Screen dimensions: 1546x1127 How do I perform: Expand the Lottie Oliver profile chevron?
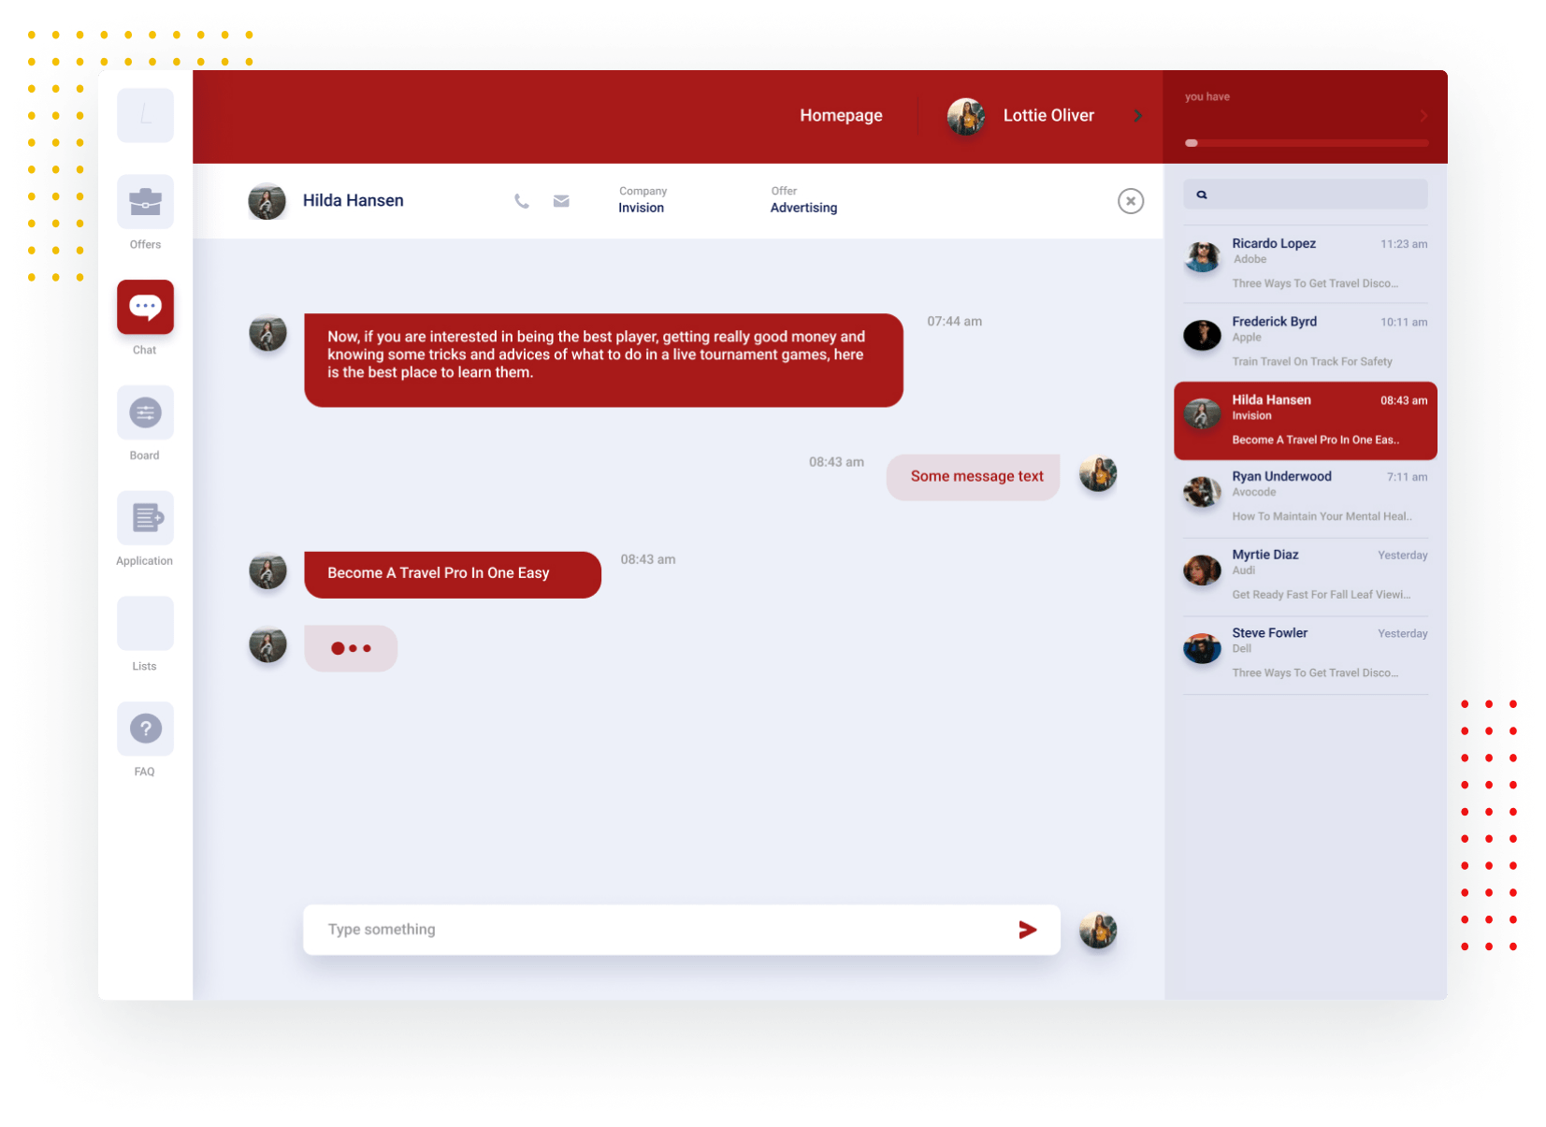[x=1138, y=116]
